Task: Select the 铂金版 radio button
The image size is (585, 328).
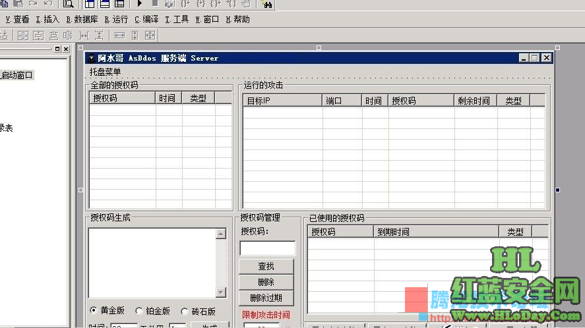Action: [139, 310]
